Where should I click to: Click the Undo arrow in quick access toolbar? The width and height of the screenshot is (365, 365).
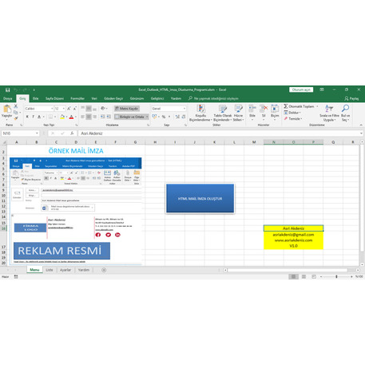pos(16,90)
